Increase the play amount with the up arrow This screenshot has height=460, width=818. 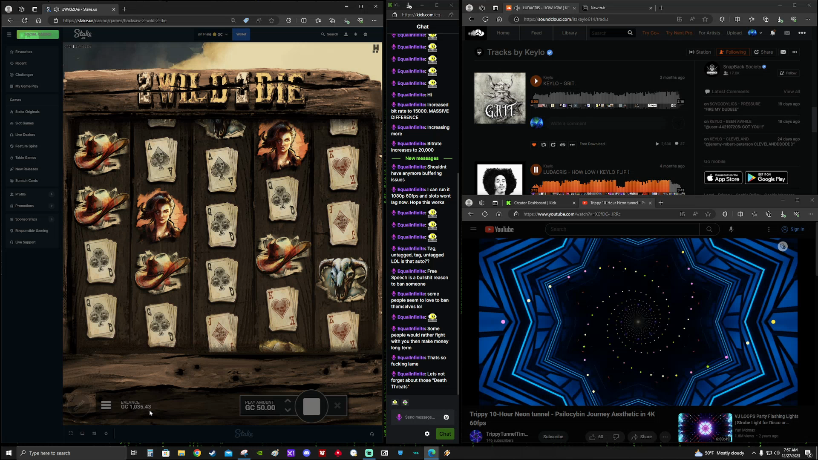(x=288, y=401)
